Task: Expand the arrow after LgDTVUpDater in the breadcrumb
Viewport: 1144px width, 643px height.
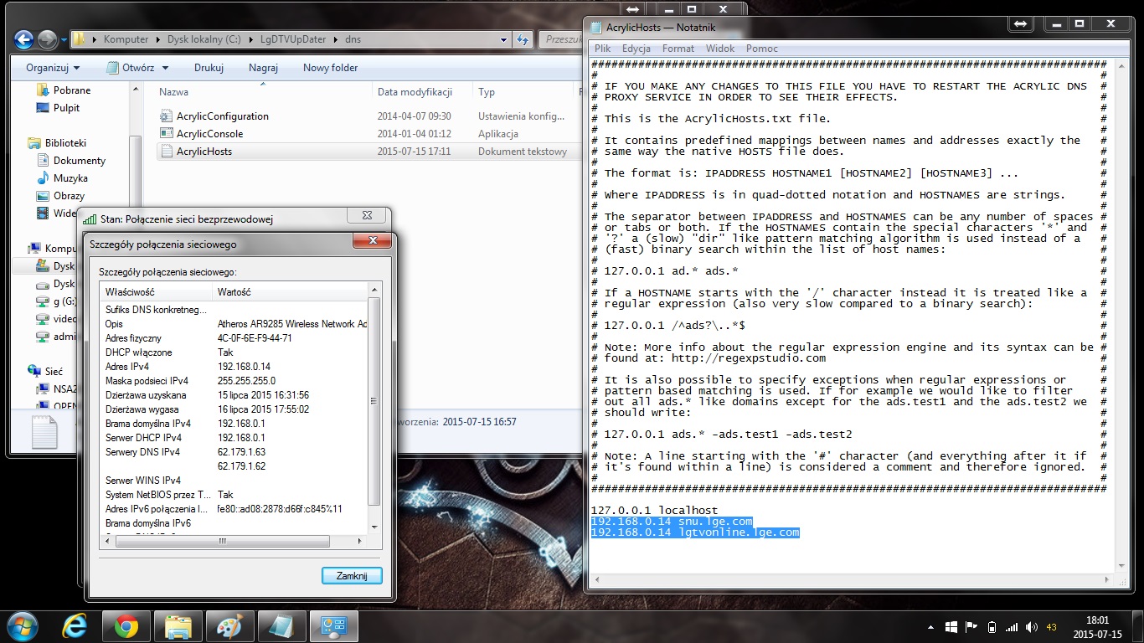Action: tap(337, 39)
